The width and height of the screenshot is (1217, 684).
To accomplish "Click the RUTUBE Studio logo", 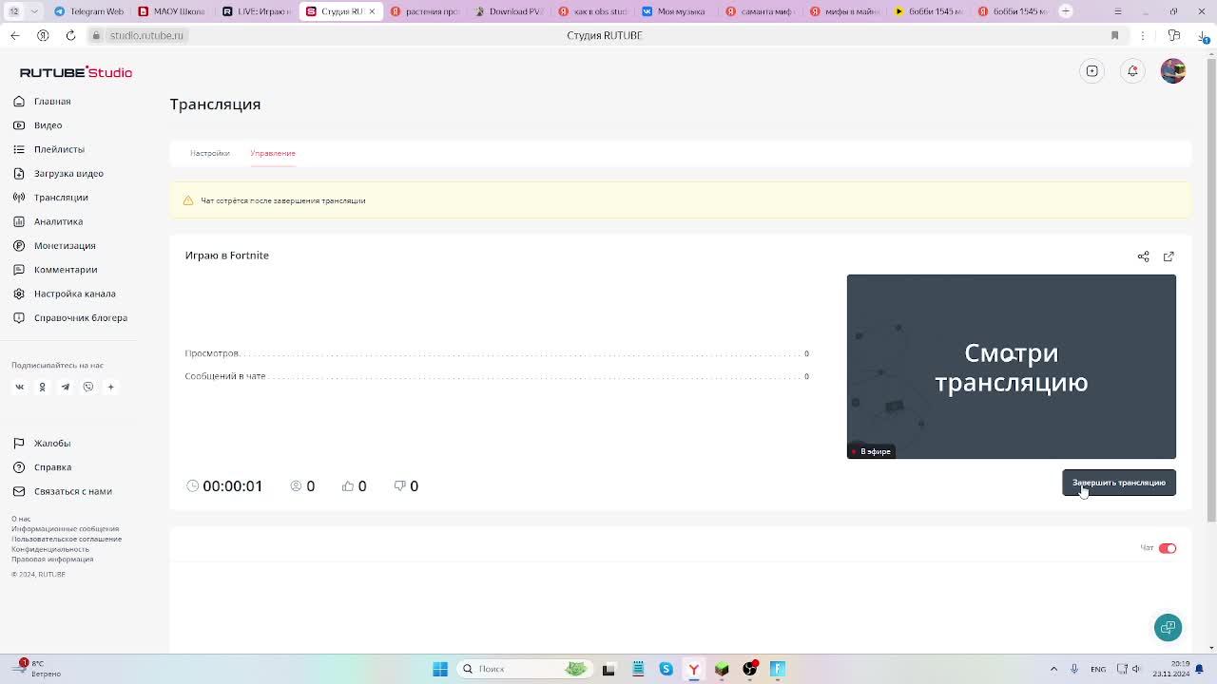I will click(x=76, y=72).
